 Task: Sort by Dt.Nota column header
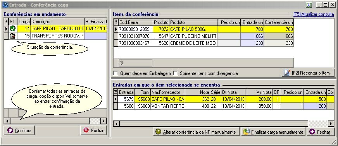coord(233,92)
